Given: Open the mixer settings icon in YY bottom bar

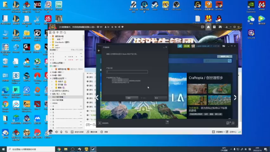Looking at the screenshot, I should pos(66,132).
